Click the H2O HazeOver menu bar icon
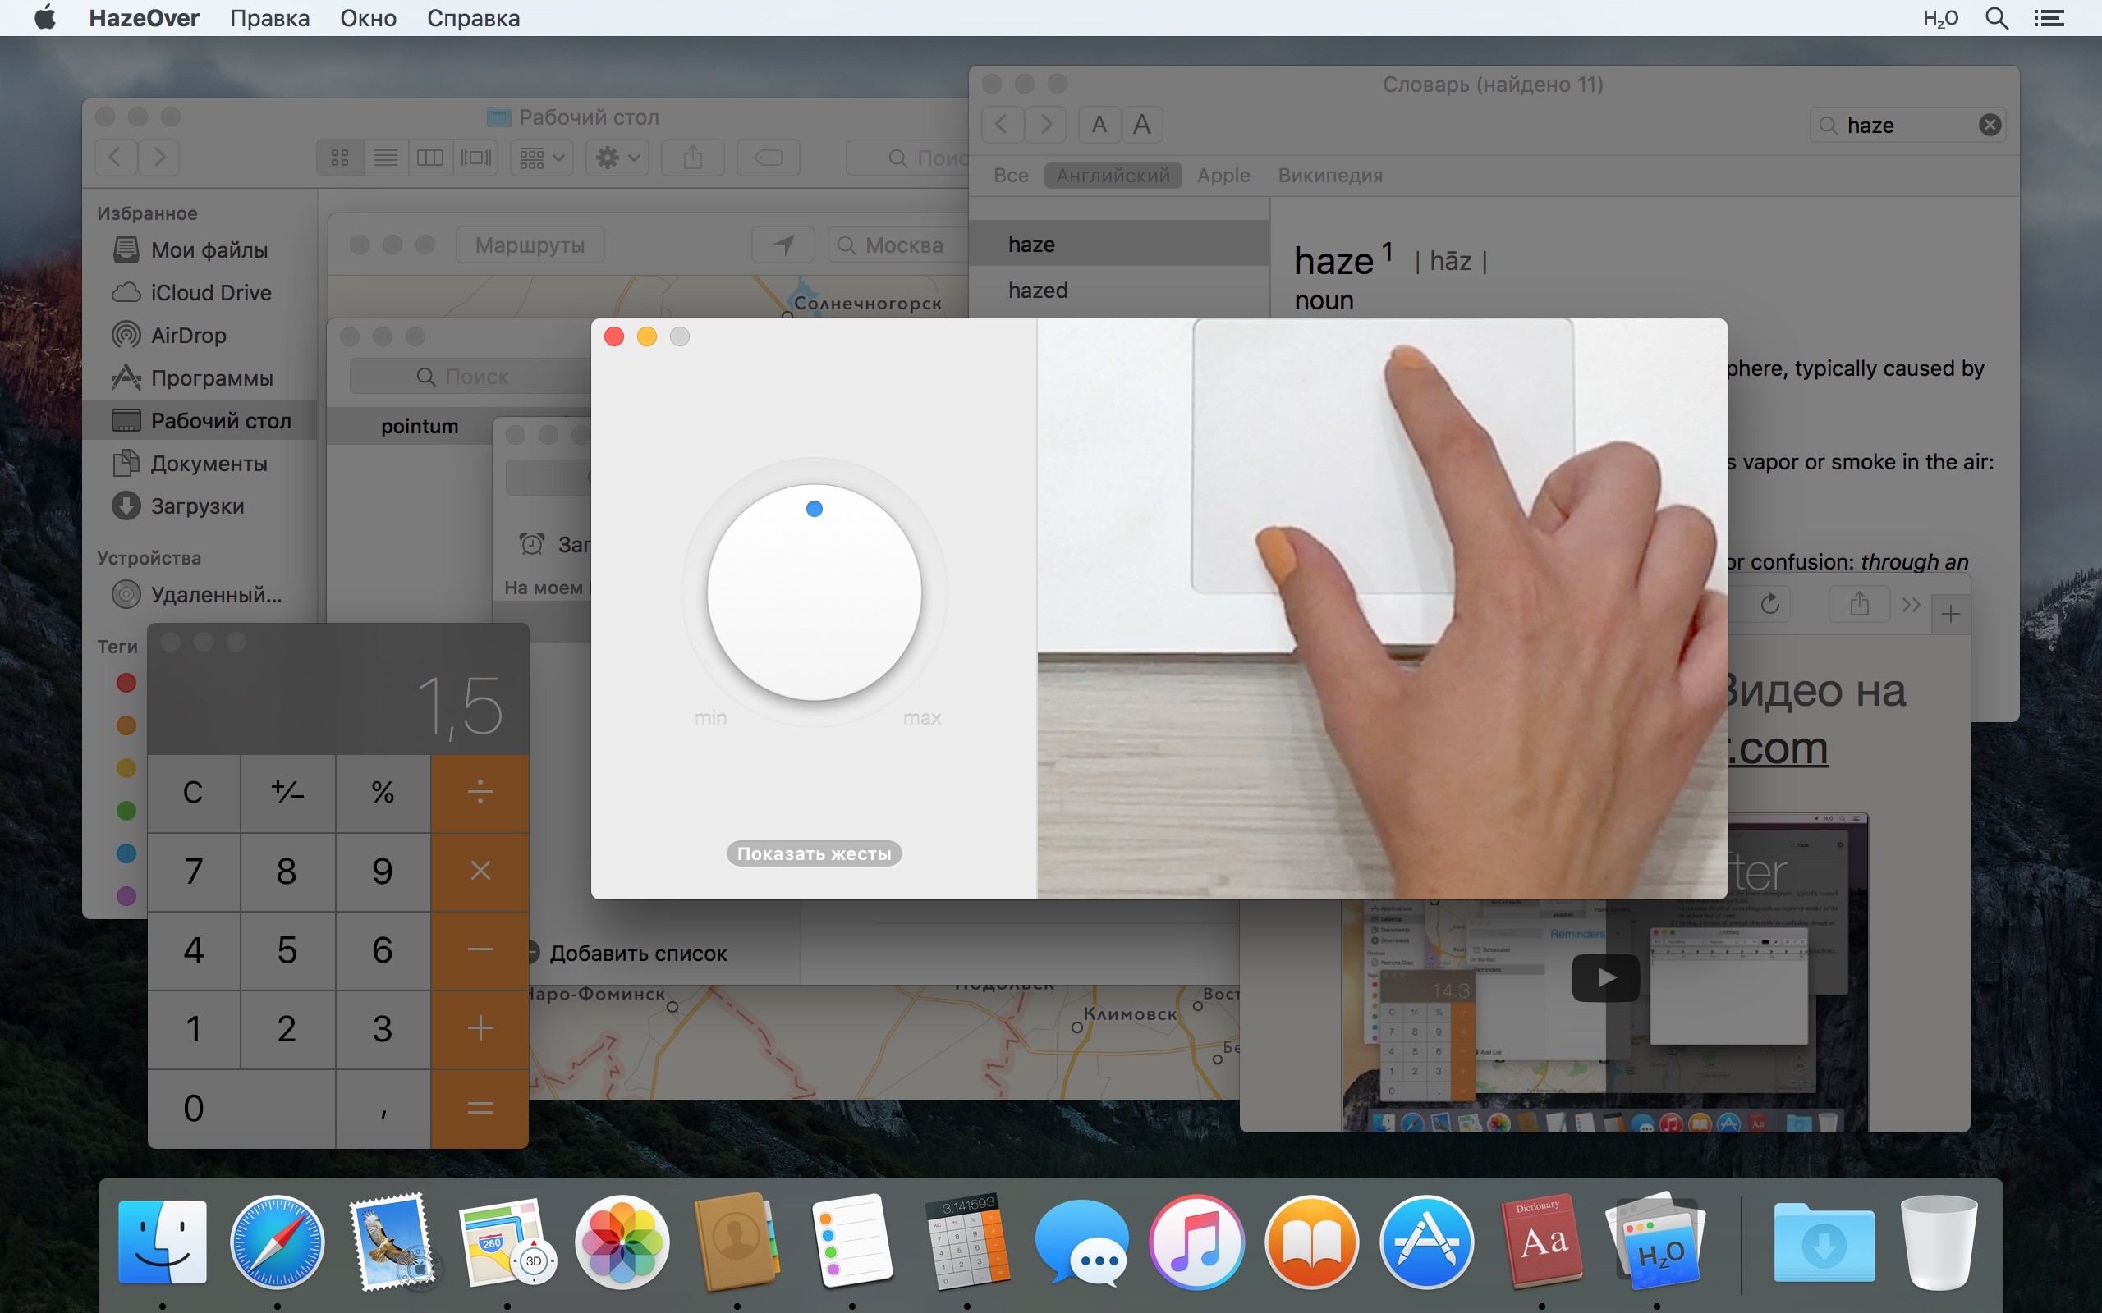Image resolution: width=2102 pixels, height=1313 pixels. click(1939, 18)
